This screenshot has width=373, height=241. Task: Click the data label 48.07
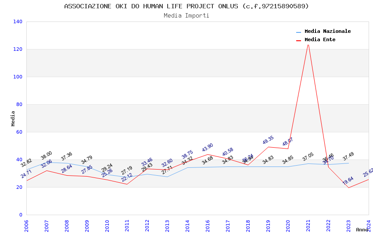[288, 142]
